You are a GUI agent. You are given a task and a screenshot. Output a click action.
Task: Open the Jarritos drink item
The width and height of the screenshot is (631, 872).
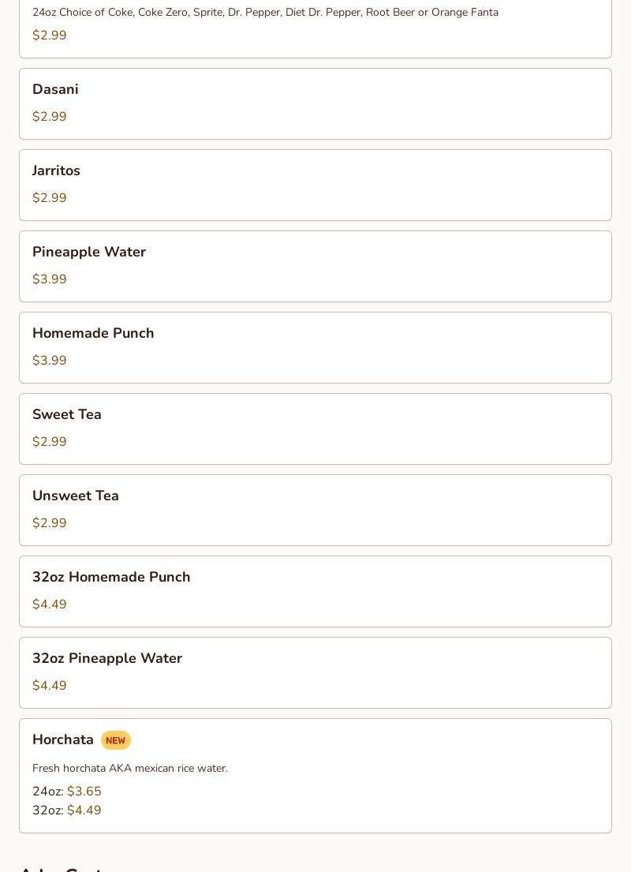click(315, 185)
